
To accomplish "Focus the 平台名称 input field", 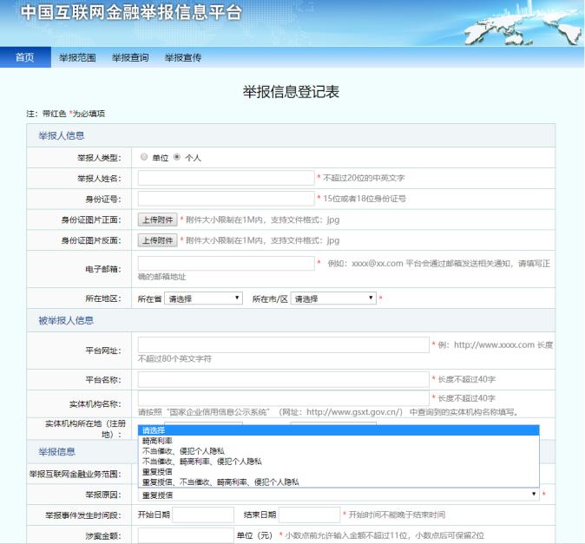I will (x=284, y=379).
